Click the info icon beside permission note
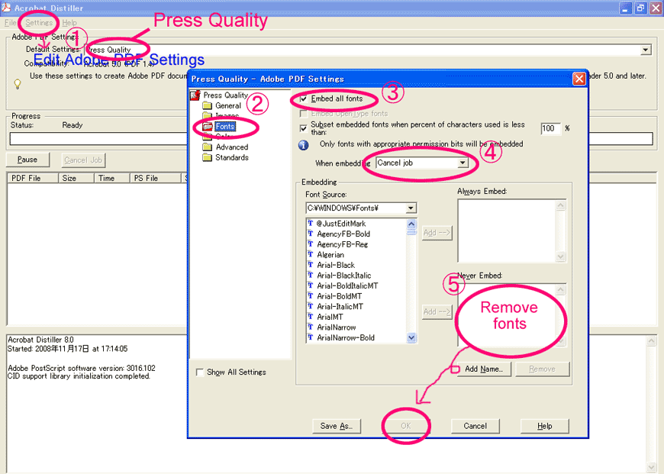664x474 pixels. [x=303, y=145]
